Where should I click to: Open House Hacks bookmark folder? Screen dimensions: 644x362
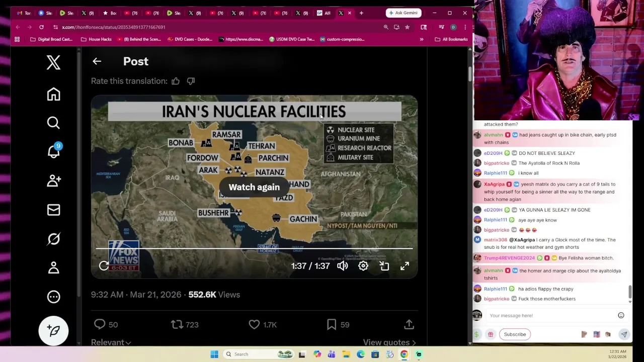coord(96,39)
